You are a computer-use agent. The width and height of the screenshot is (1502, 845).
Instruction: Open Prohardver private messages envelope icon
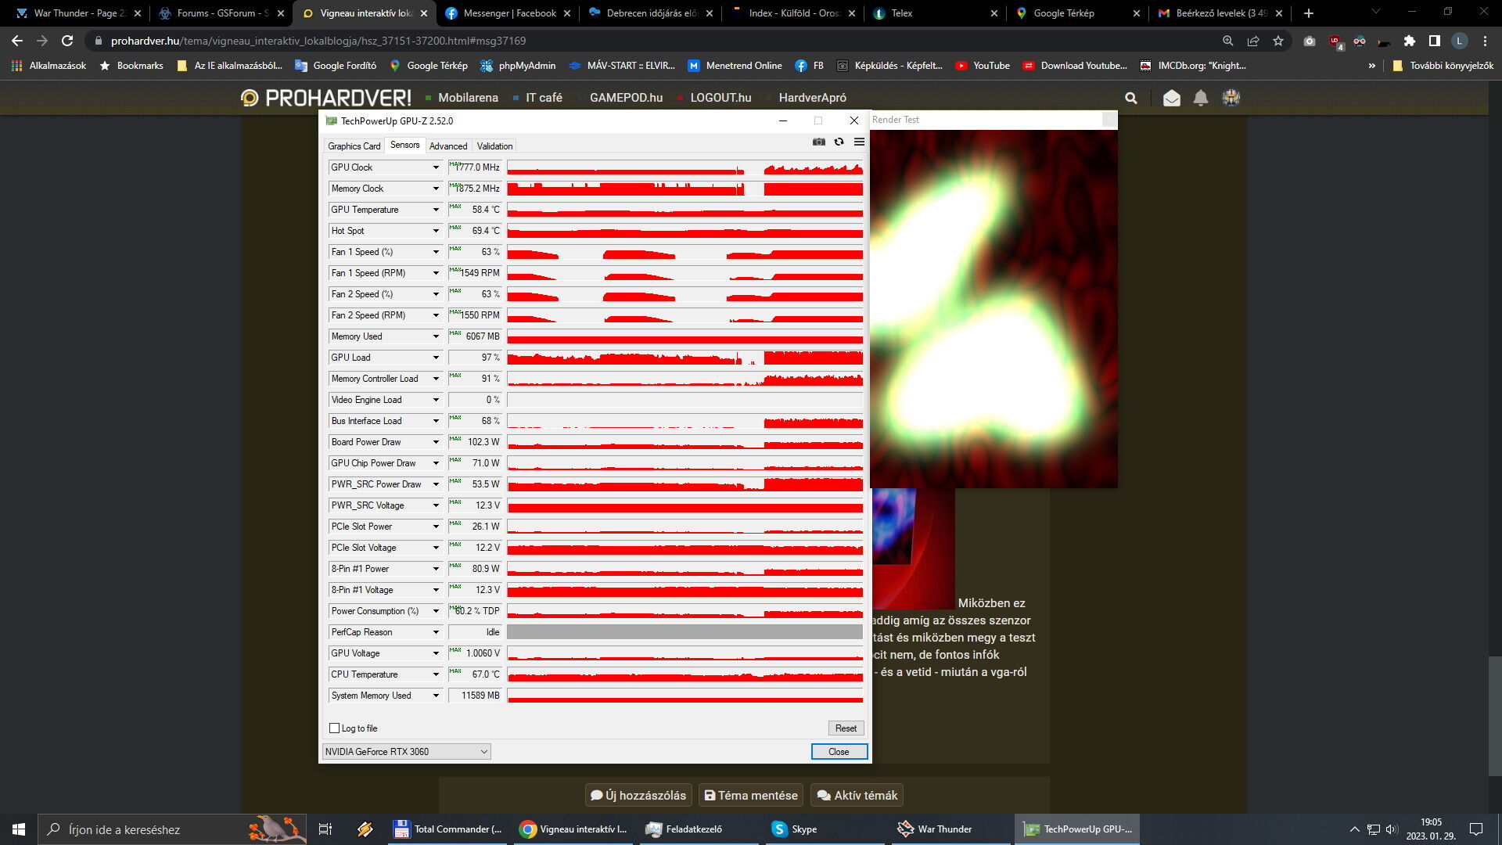[1171, 98]
